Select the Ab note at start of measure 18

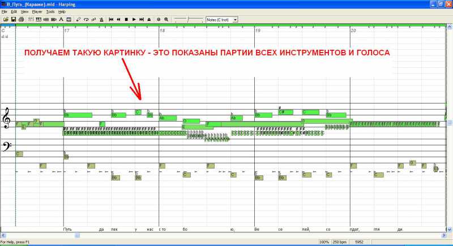168,118
